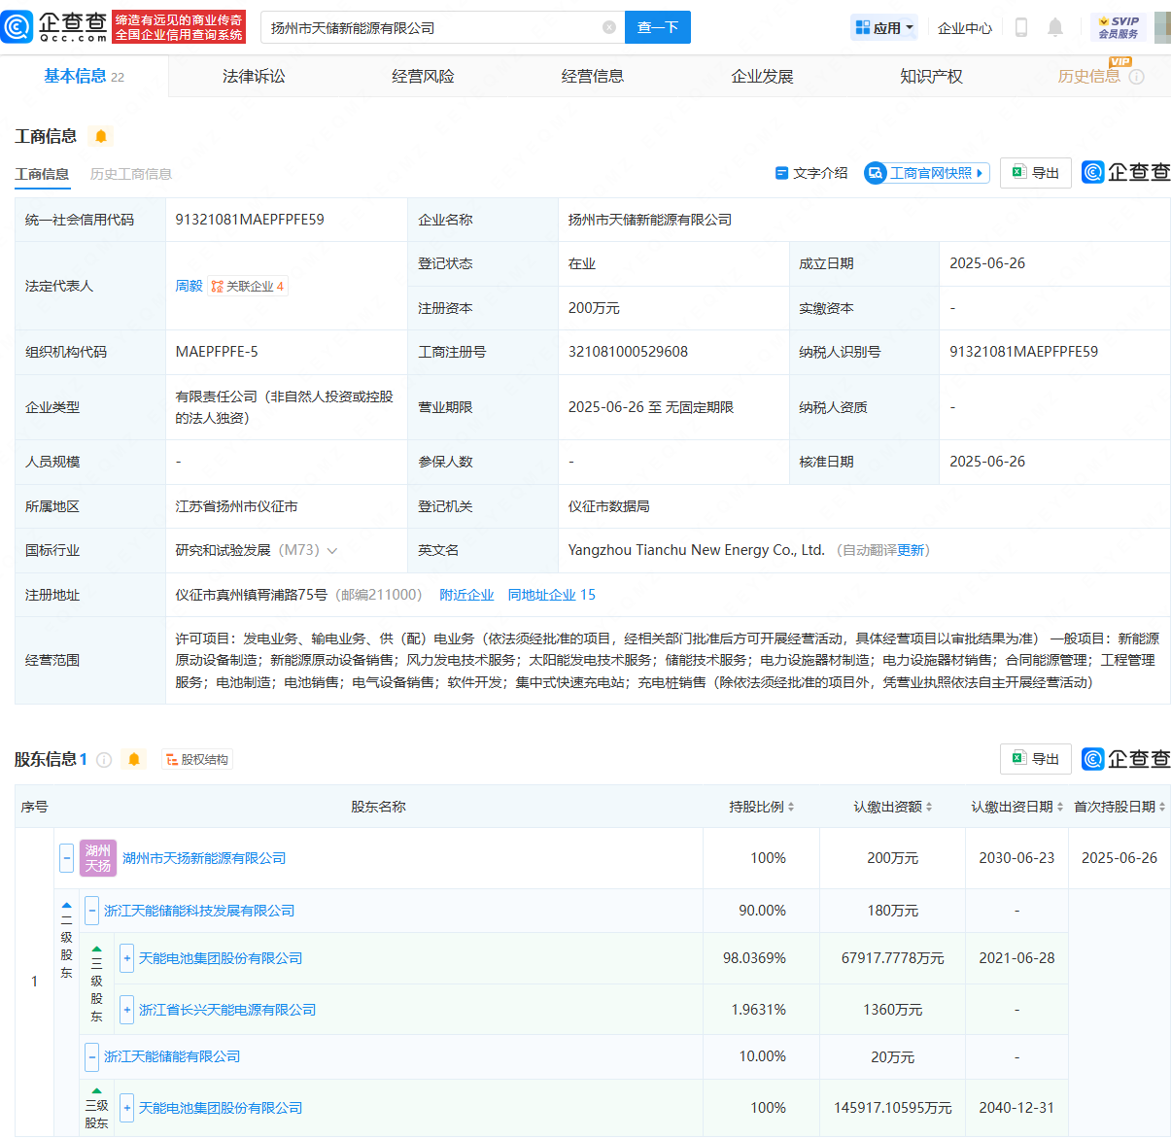Switch to 知识产权 tab
1171x1139 pixels.
[x=931, y=76]
